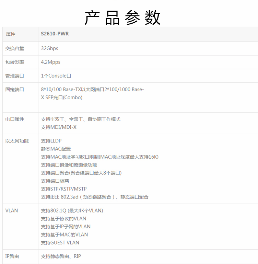Viewport: 258px width, 264px height.
Task: Click the 支持STP/RSTP/MSTP line
Action: coord(64,189)
